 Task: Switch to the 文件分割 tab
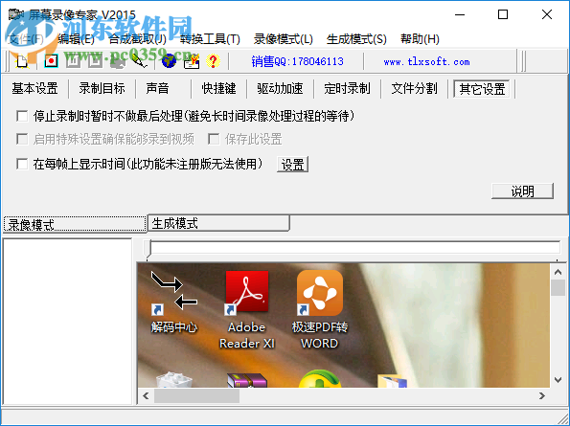(x=415, y=89)
